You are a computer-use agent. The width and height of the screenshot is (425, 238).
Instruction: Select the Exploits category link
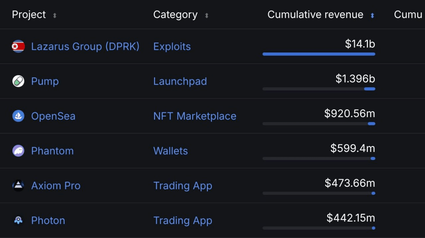[172, 47]
